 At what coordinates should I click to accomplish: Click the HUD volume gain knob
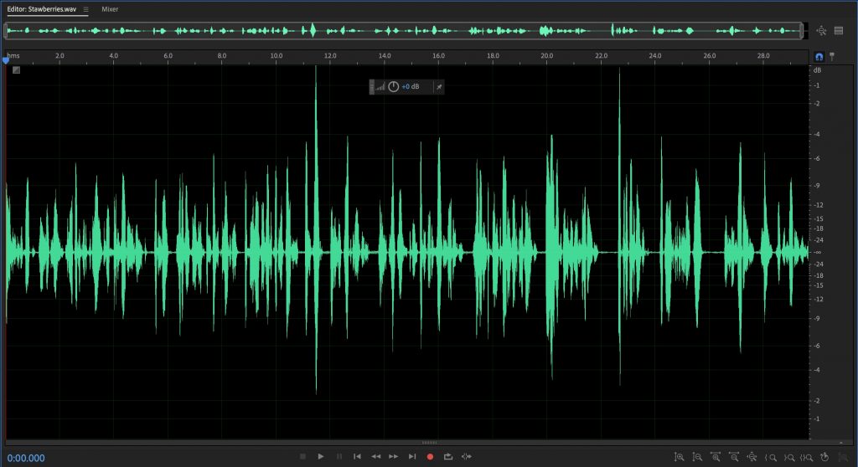pos(393,86)
